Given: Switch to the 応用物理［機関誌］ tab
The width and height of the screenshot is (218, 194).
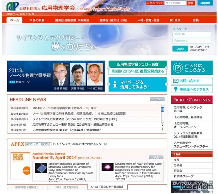Looking at the screenshot, I should (x=27, y=187).
